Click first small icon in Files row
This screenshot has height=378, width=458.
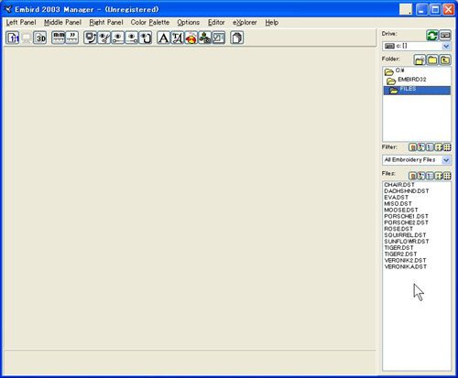[x=412, y=176]
